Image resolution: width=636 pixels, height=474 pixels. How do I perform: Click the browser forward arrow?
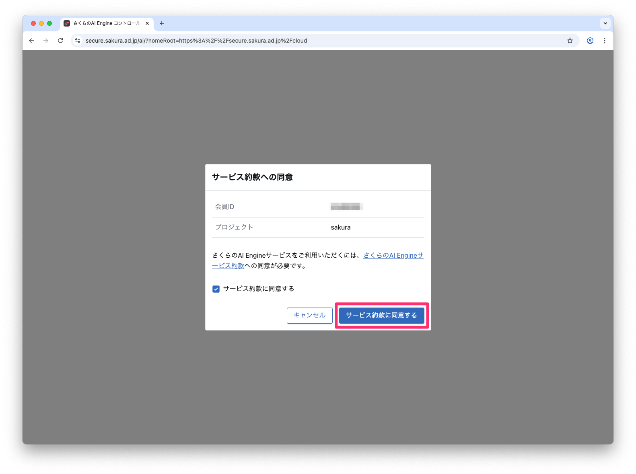click(x=46, y=41)
